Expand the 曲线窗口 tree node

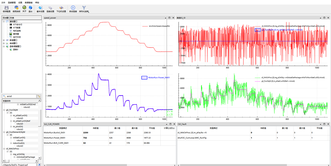[4, 43]
